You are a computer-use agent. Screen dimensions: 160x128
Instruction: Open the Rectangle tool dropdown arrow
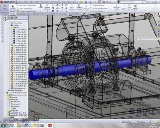55,8
